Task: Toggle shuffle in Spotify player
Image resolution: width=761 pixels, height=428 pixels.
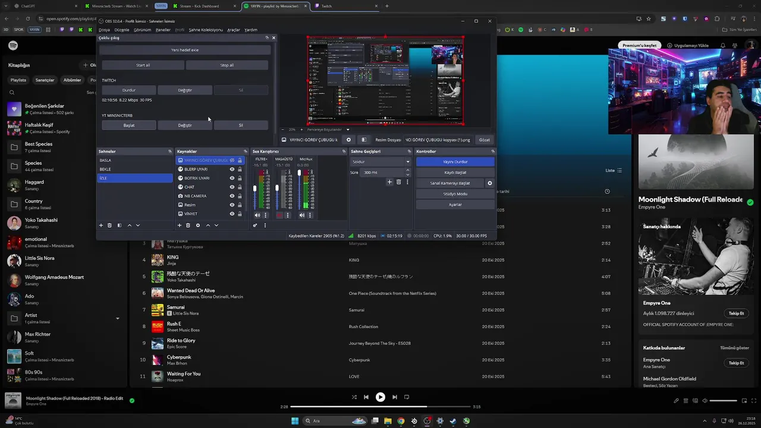Action: pos(354,397)
